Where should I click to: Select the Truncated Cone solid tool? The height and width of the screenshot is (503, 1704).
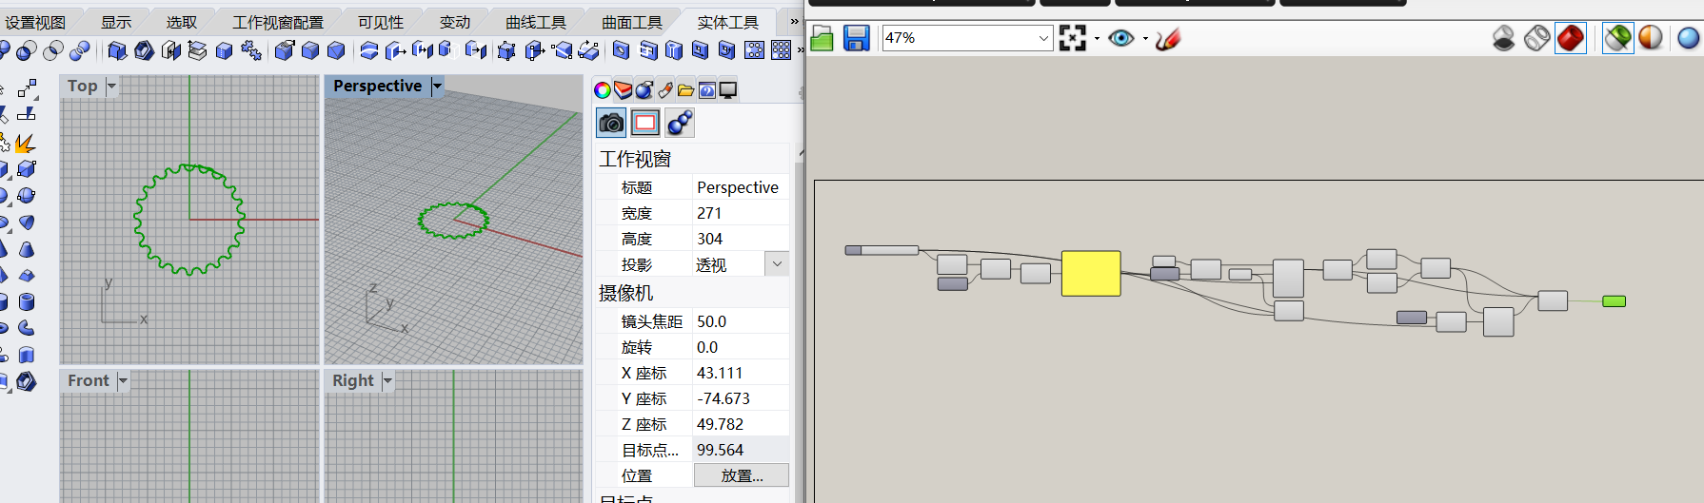click(27, 248)
